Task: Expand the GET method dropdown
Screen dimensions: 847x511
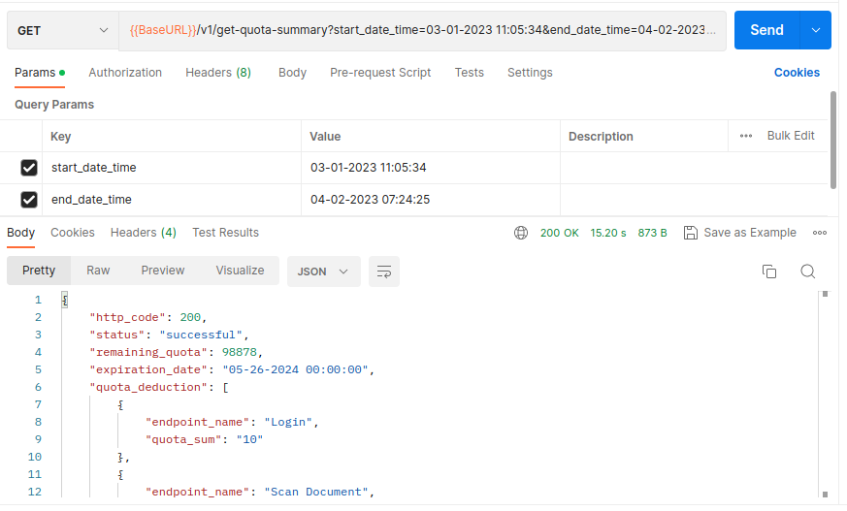Action: point(63,31)
